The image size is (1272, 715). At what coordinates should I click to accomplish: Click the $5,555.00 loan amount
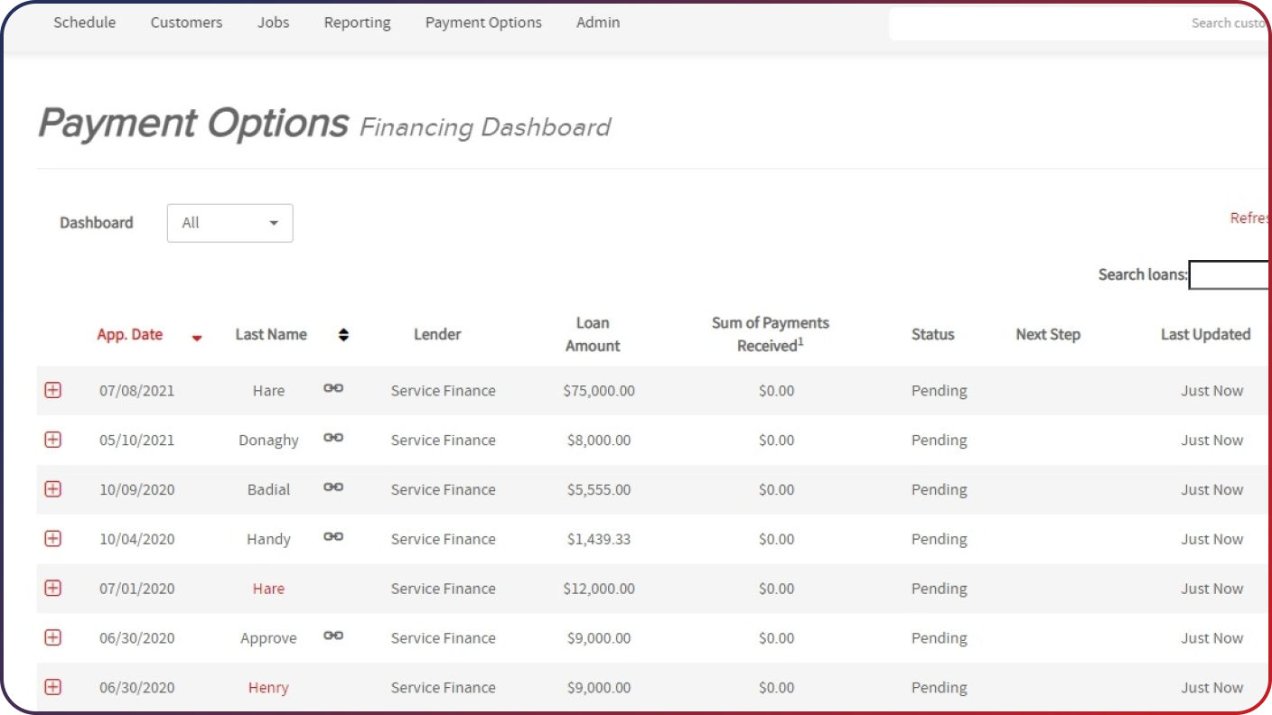pos(599,490)
